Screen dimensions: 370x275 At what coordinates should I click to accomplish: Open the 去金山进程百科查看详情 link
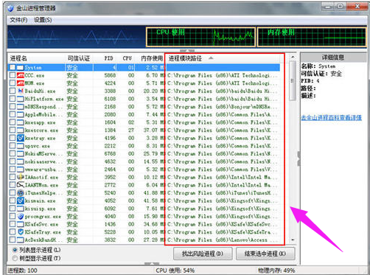(332, 118)
